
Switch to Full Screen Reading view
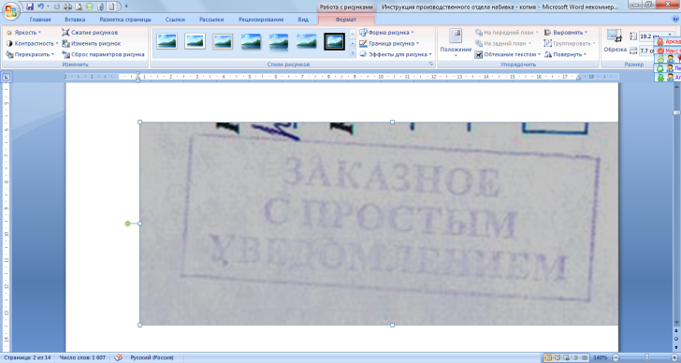coord(558,357)
